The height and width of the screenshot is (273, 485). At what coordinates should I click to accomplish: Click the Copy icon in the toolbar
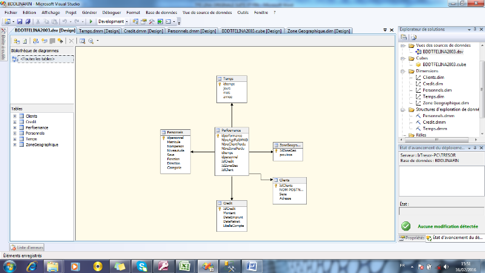[46, 21]
